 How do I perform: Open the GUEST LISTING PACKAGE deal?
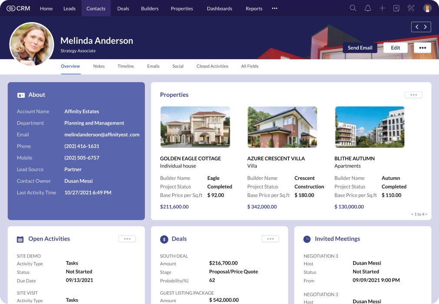click(x=187, y=293)
